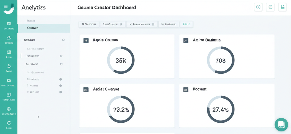Click the card icon beside the 12.2% chart title

tap(86, 90)
